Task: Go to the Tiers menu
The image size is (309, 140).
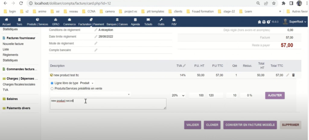Action: tap(19, 22)
